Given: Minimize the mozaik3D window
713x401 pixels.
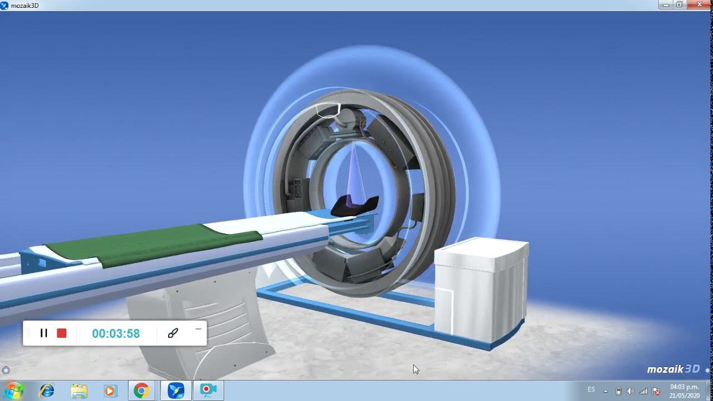Looking at the screenshot, I should (x=666, y=4).
